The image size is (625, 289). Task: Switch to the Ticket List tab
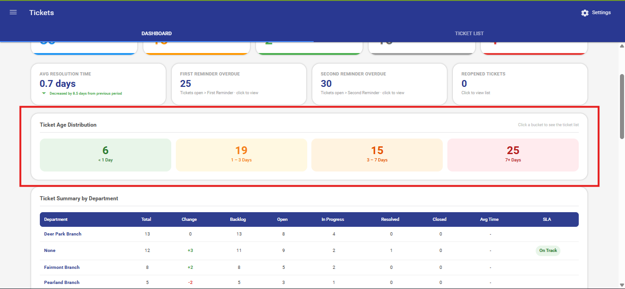pos(469,33)
